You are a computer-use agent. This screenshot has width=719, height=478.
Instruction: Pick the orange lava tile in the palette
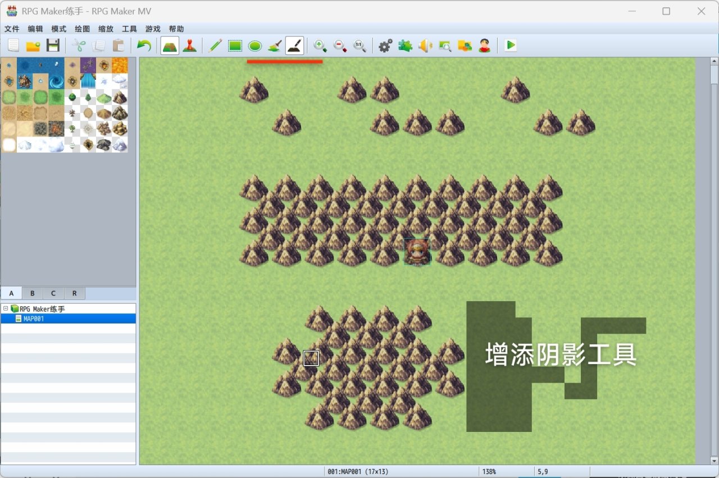tap(120, 65)
